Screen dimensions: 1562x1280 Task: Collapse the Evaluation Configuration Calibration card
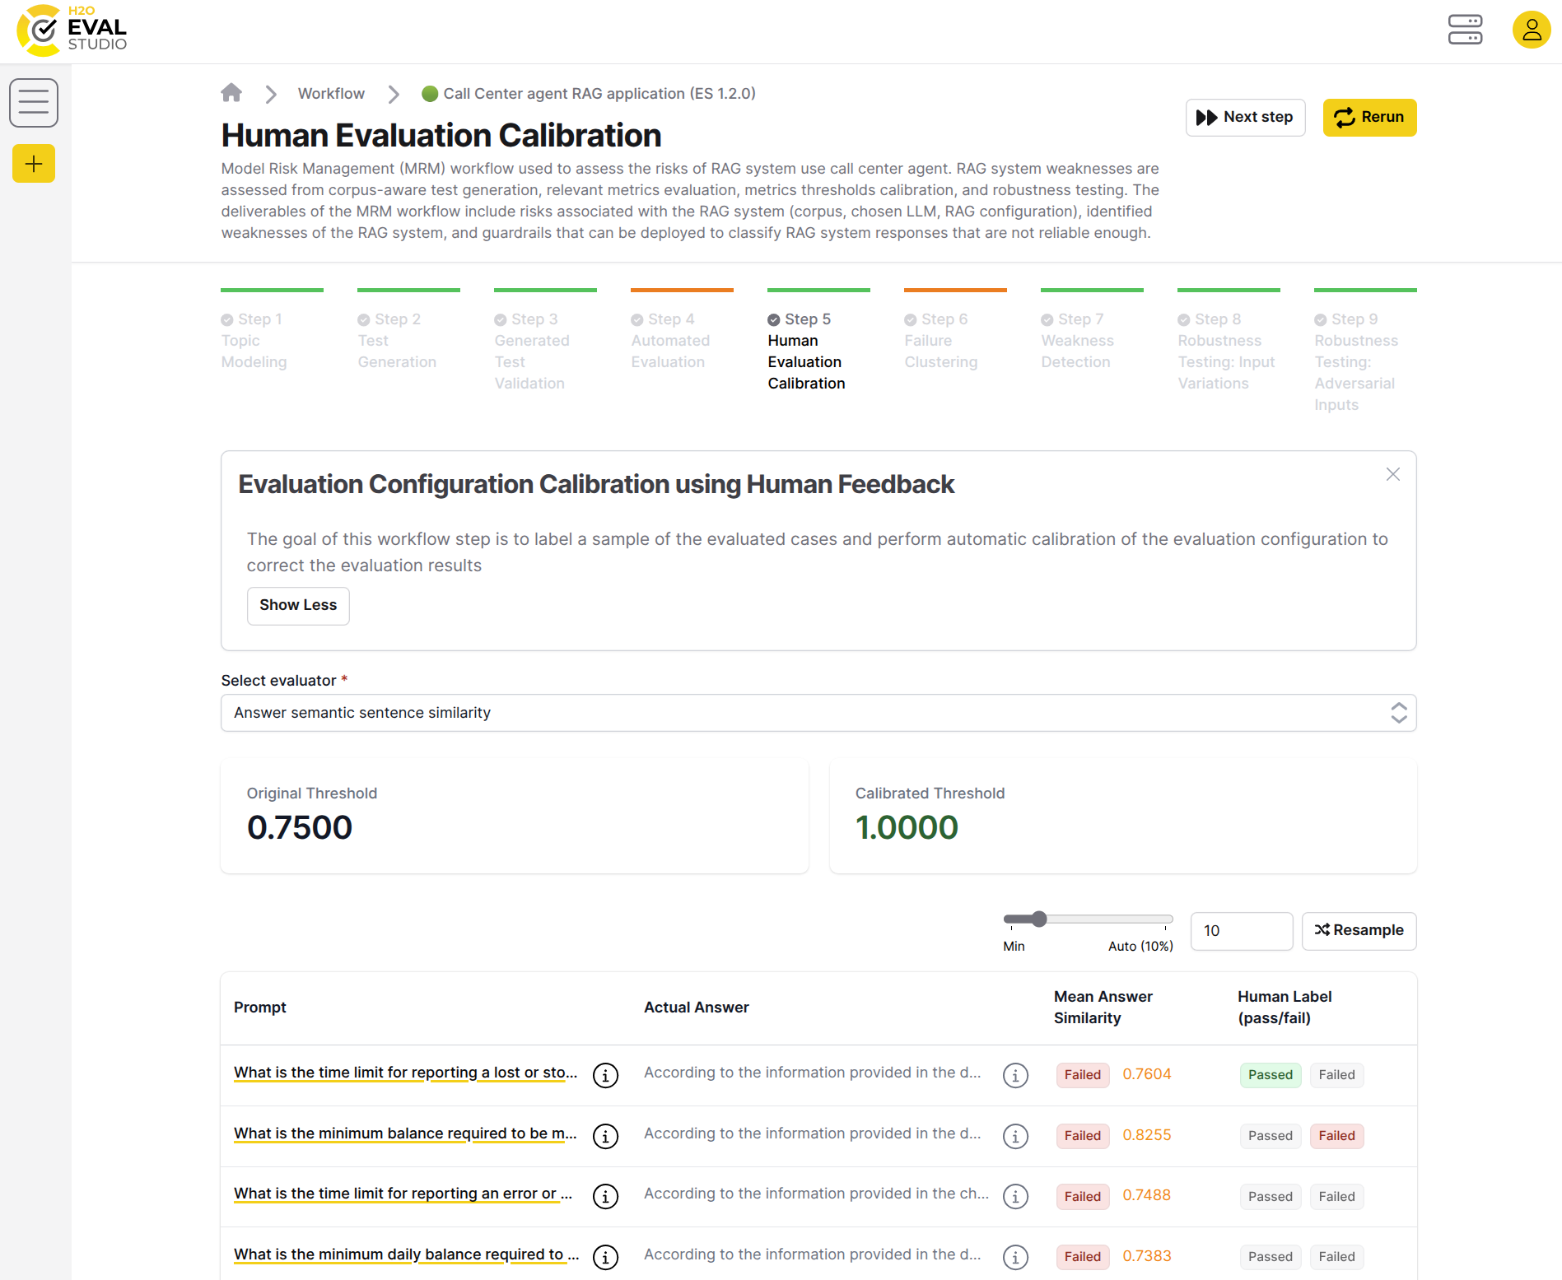tap(1392, 474)
